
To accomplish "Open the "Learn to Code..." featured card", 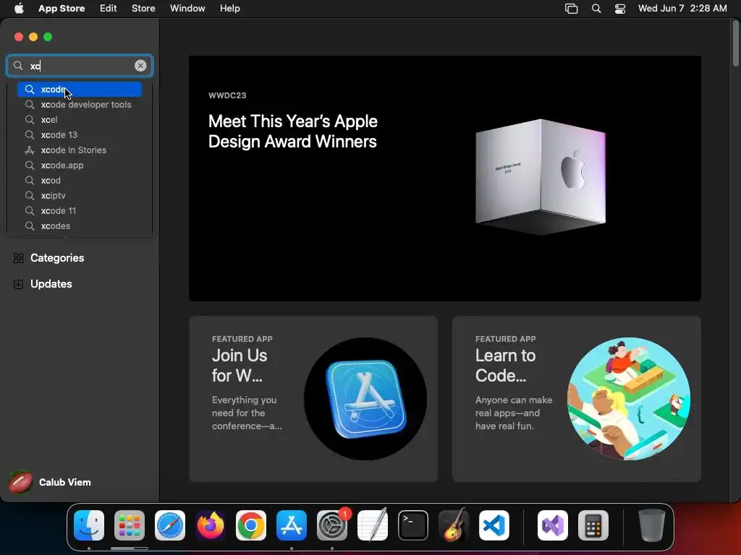I will pos(577,399).
